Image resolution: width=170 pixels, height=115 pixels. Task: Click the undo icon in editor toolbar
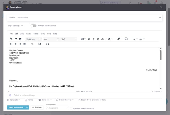[11, 39]
